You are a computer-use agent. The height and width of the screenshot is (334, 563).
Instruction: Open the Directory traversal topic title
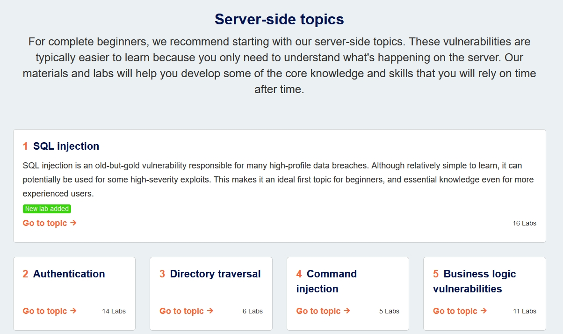click(x=215, y=274)
